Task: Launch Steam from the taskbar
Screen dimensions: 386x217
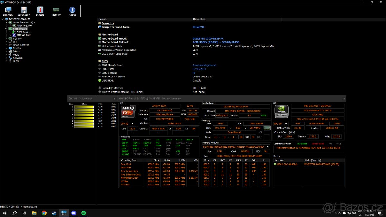Action: pos(53,213)
